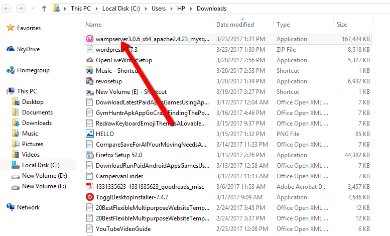The height and width of the screenshot is (236, 390).
Task: Click the TogglDesktopInstaller red power icon
Action: pos(89,197)
